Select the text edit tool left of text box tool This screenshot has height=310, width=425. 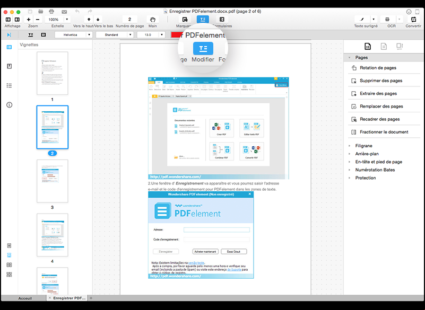pyautogui.click(x=31, y=34)
